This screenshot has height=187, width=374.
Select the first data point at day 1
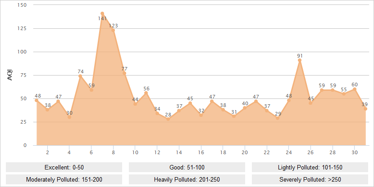(x=36, y=100)
